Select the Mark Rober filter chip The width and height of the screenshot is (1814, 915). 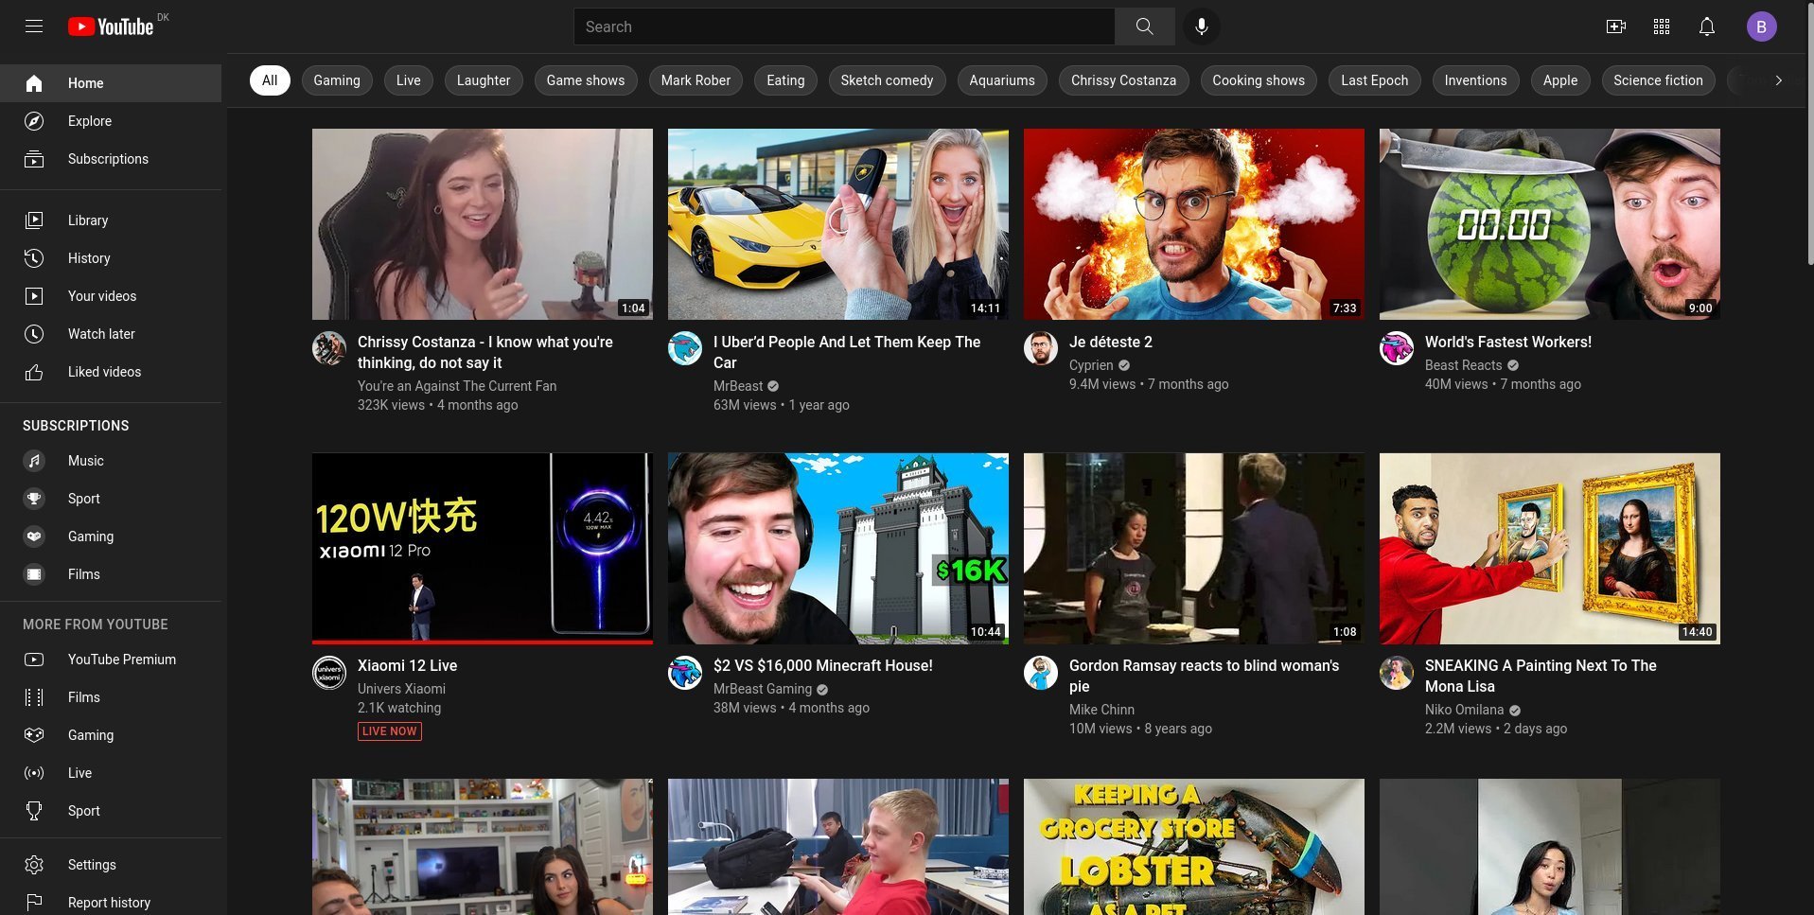(x=696, y=80)
